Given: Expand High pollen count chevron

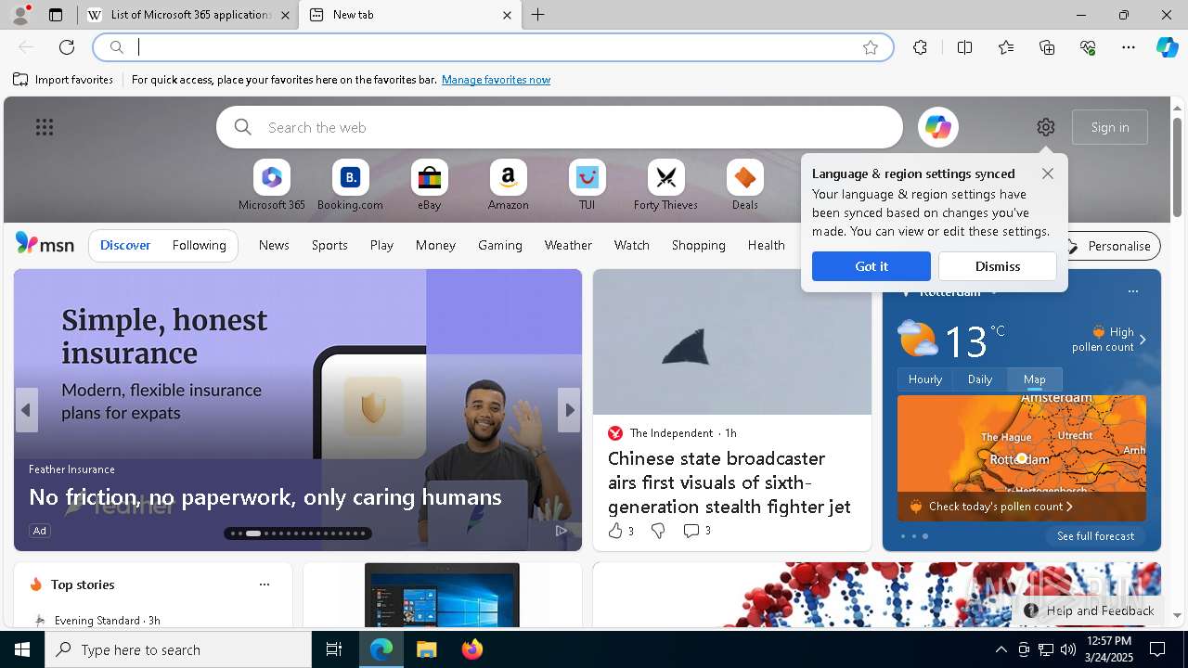Looking at the screenshot, I should [x=1143, y=340].
